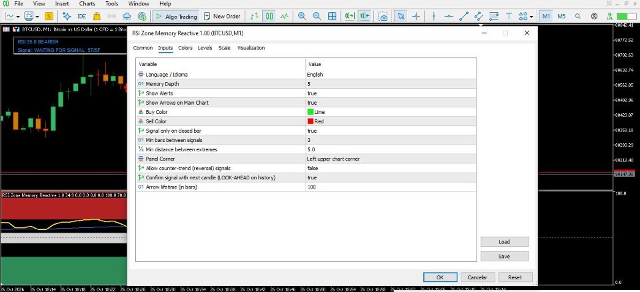The height and width of the screenshot is (292, 640).
Task: Open the View menu
Action: (39, 4)
